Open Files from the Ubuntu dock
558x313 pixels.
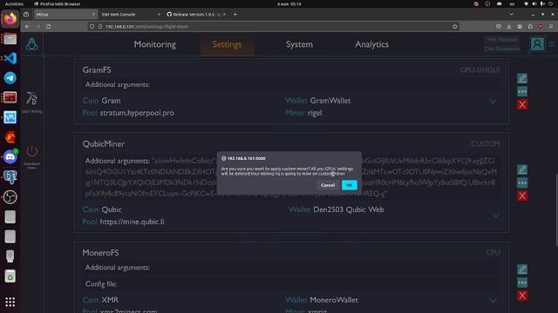point(10,38)
